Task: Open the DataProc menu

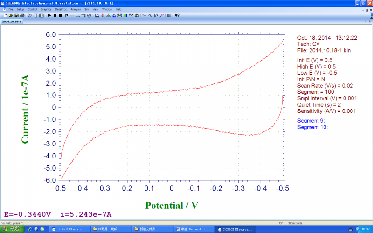Action: click(61, 9)
